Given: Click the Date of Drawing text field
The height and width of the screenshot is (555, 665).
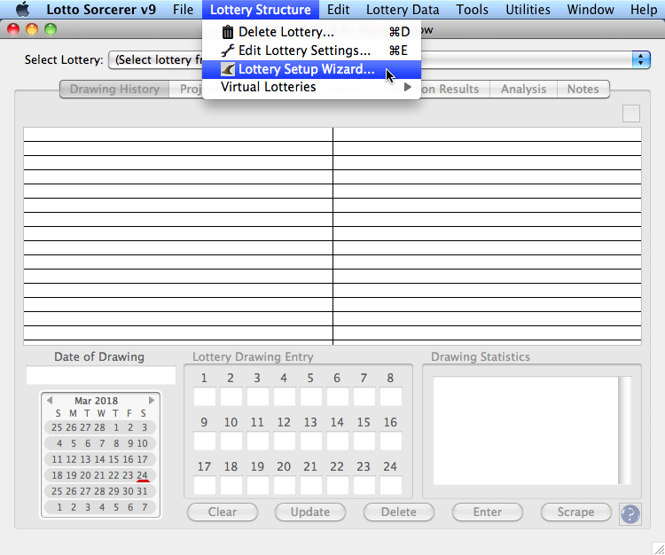Looking at the screenshot, I should (x=101, y=375).
